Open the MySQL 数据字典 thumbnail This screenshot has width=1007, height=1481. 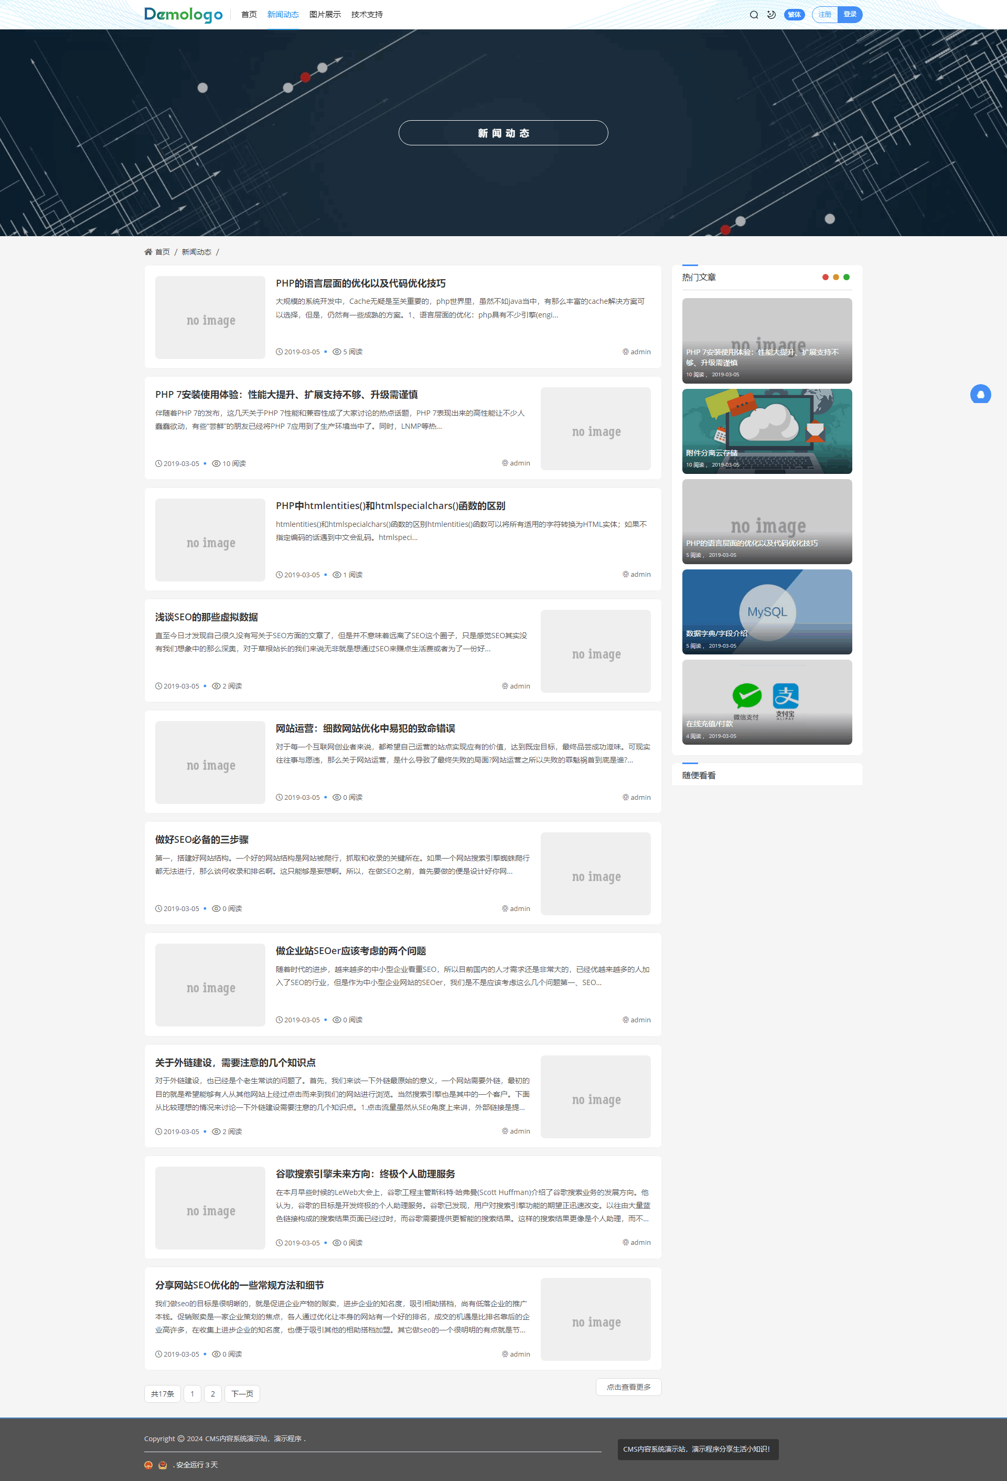(767, 612)
